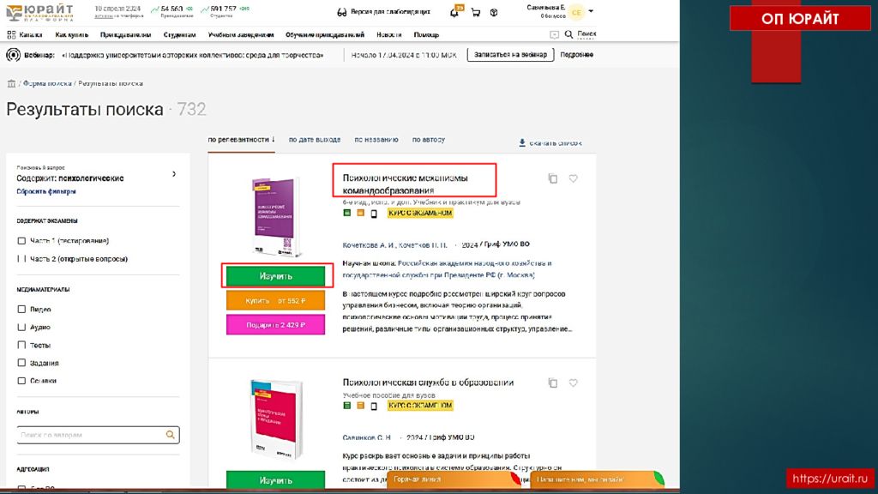Click the Горячая линия orange bar

pyautogui.click(x=454, y=479)
